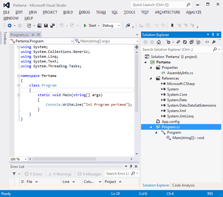The height and width of the screenshot is (197, 223).
Task: Sort Error List by Project column
Action: (x=121, y=182)
